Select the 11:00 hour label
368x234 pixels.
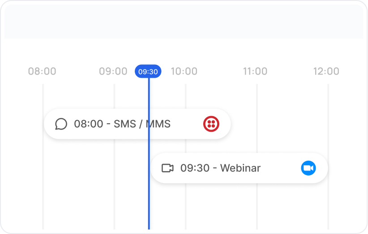click(x=255, y=71)
